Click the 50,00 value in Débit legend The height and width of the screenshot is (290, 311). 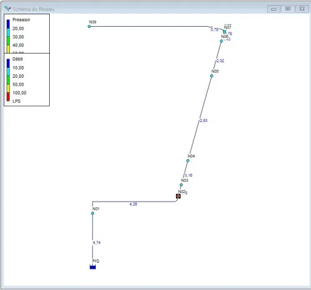18,85
